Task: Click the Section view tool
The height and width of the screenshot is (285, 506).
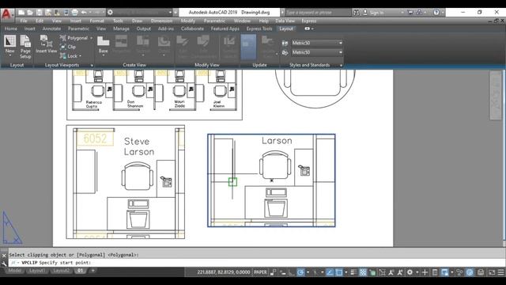Action: pos(142,45)
